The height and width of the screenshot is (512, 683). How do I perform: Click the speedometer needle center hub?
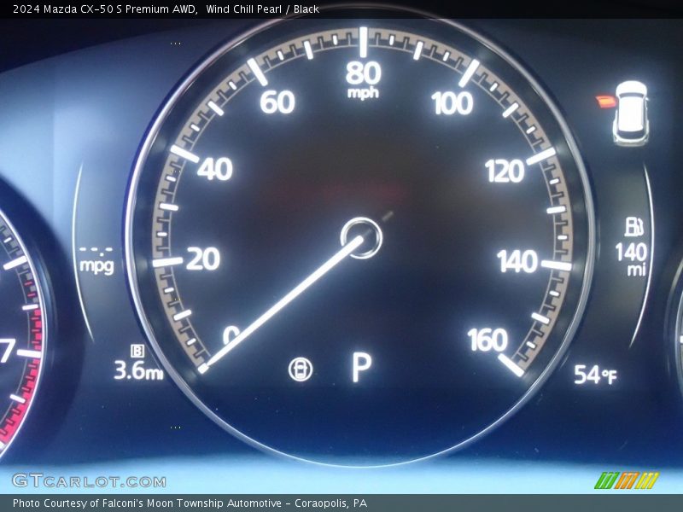(361, 238)
